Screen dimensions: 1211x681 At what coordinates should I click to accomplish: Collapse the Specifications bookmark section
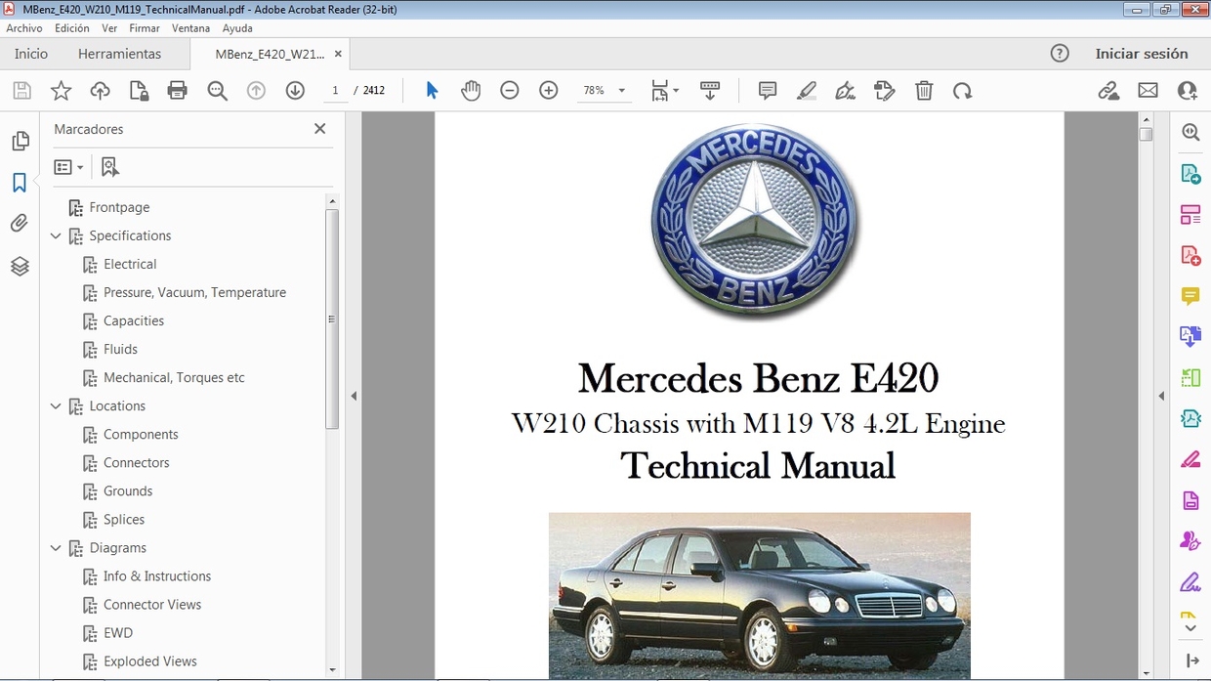[56, 235]
